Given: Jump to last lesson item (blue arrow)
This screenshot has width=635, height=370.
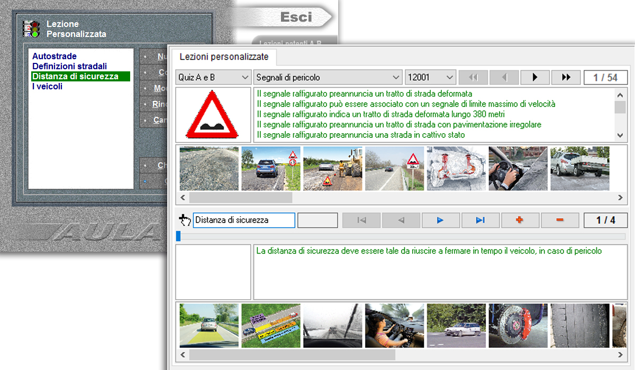Looking at the screenshot, I should 480,220.
